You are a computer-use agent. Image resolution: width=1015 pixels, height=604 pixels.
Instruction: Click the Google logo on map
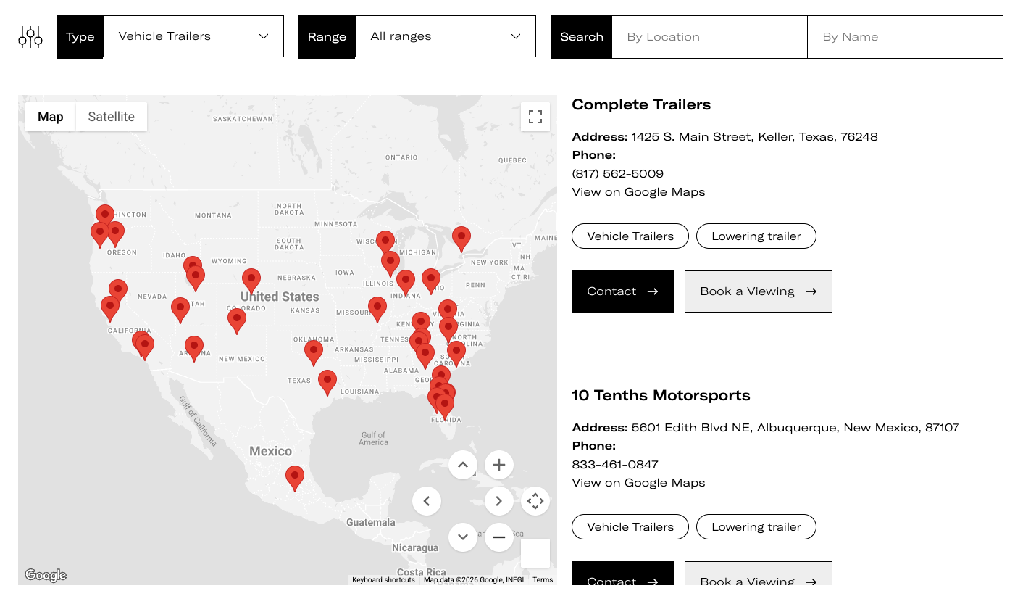tap(46, 575)
